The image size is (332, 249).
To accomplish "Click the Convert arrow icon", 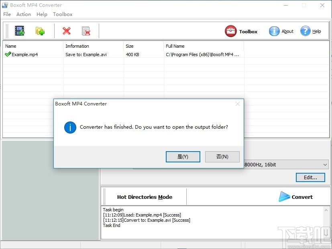I will click(285, 197).
